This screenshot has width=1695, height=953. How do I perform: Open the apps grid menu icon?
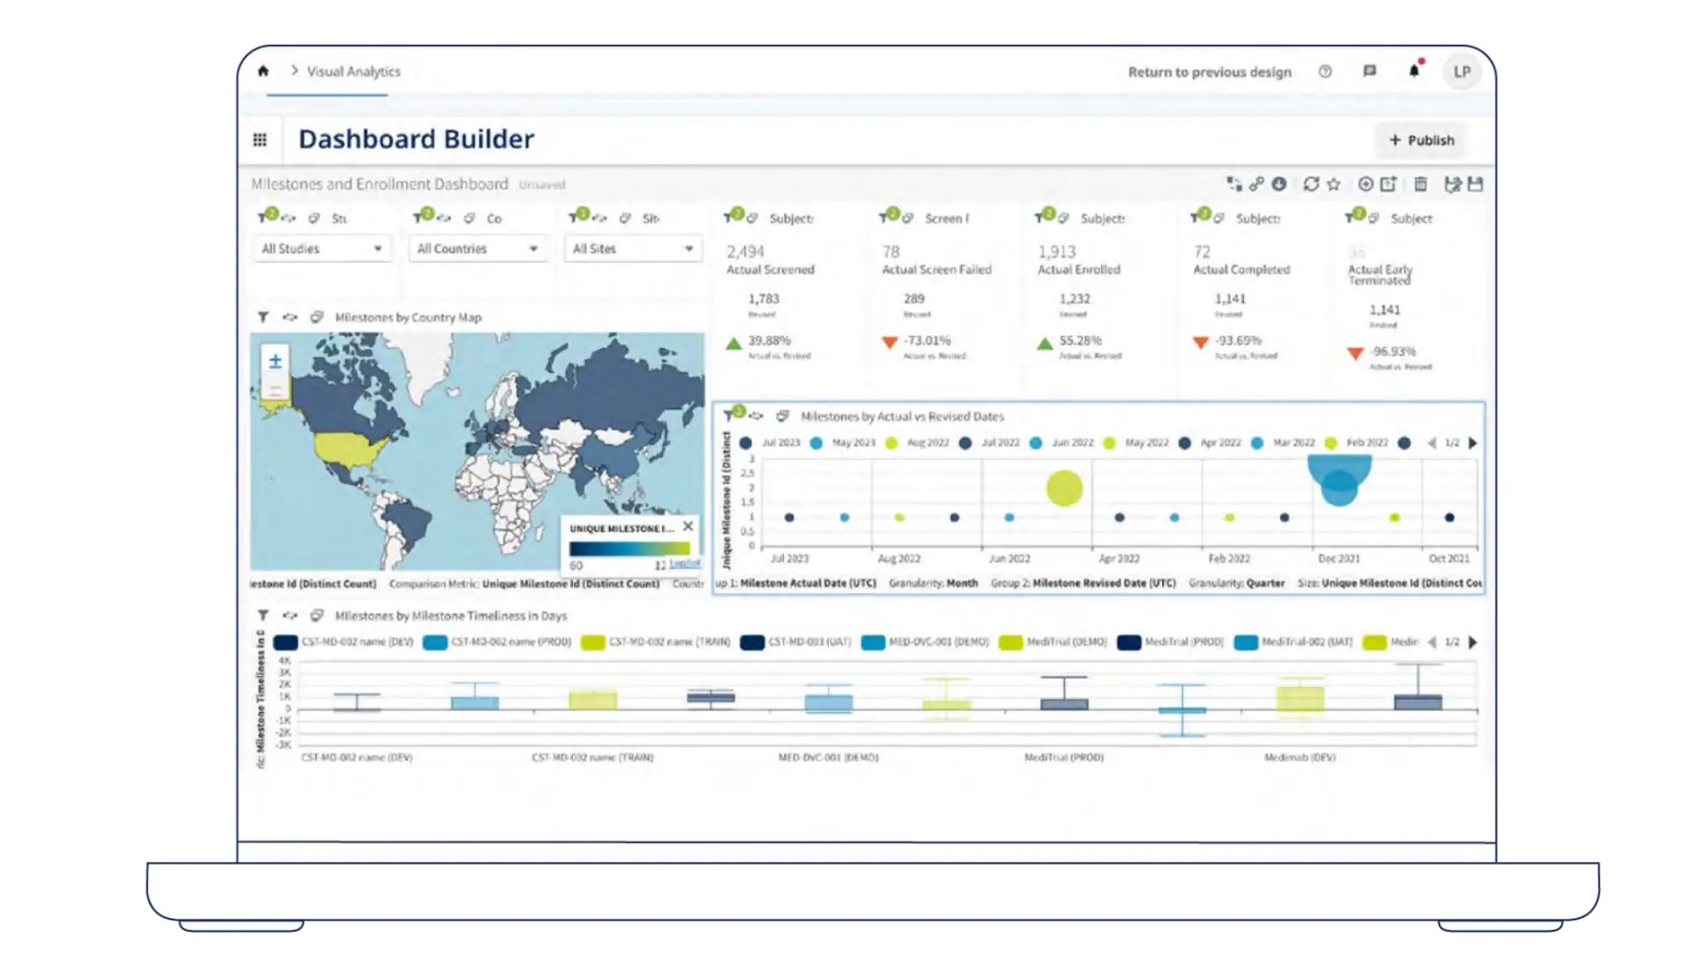coord(260,139)
